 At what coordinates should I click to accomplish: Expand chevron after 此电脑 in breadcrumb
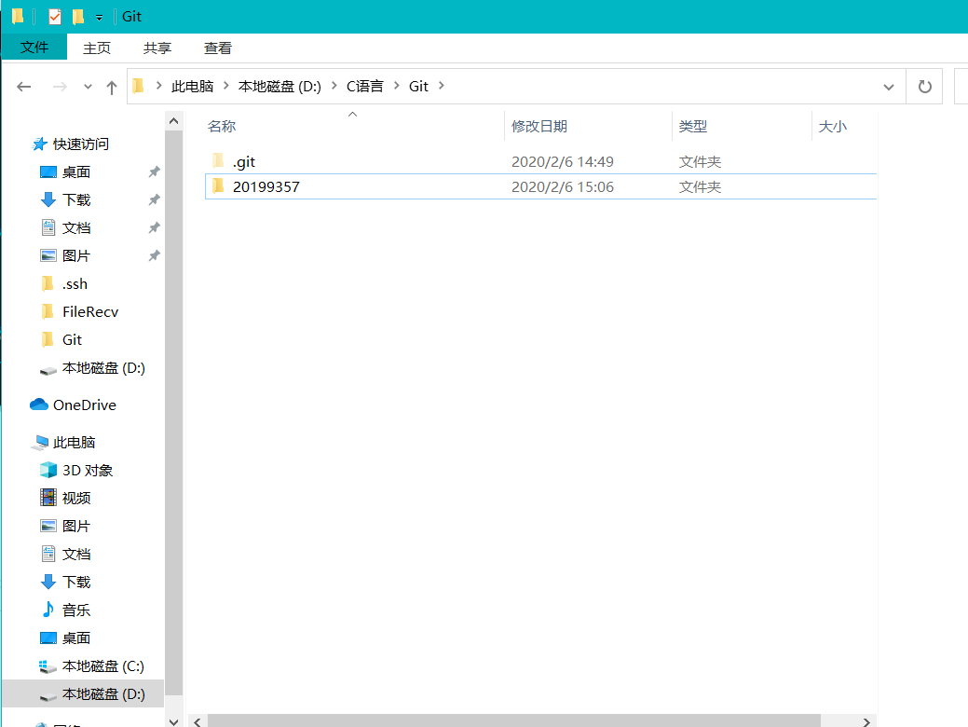tap(226, 86)
